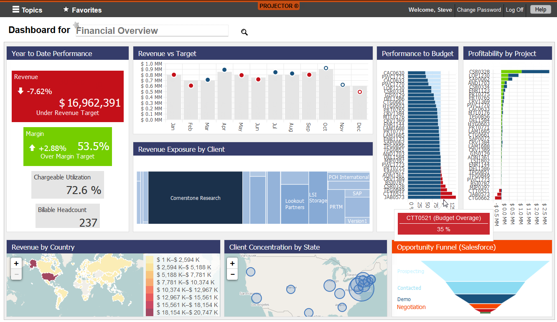This screenshot has width=557, height=322.
Task: Open the Topics hamburger menu
Action: 27,10
